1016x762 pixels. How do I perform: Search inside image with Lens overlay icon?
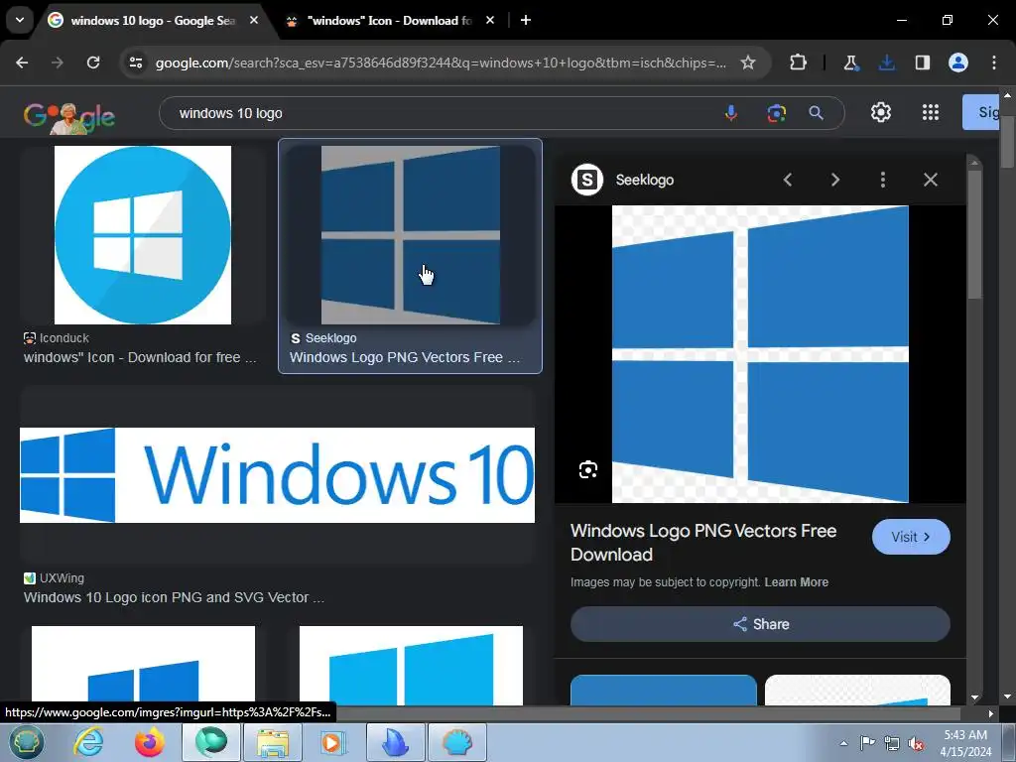[x=588, y=469]
